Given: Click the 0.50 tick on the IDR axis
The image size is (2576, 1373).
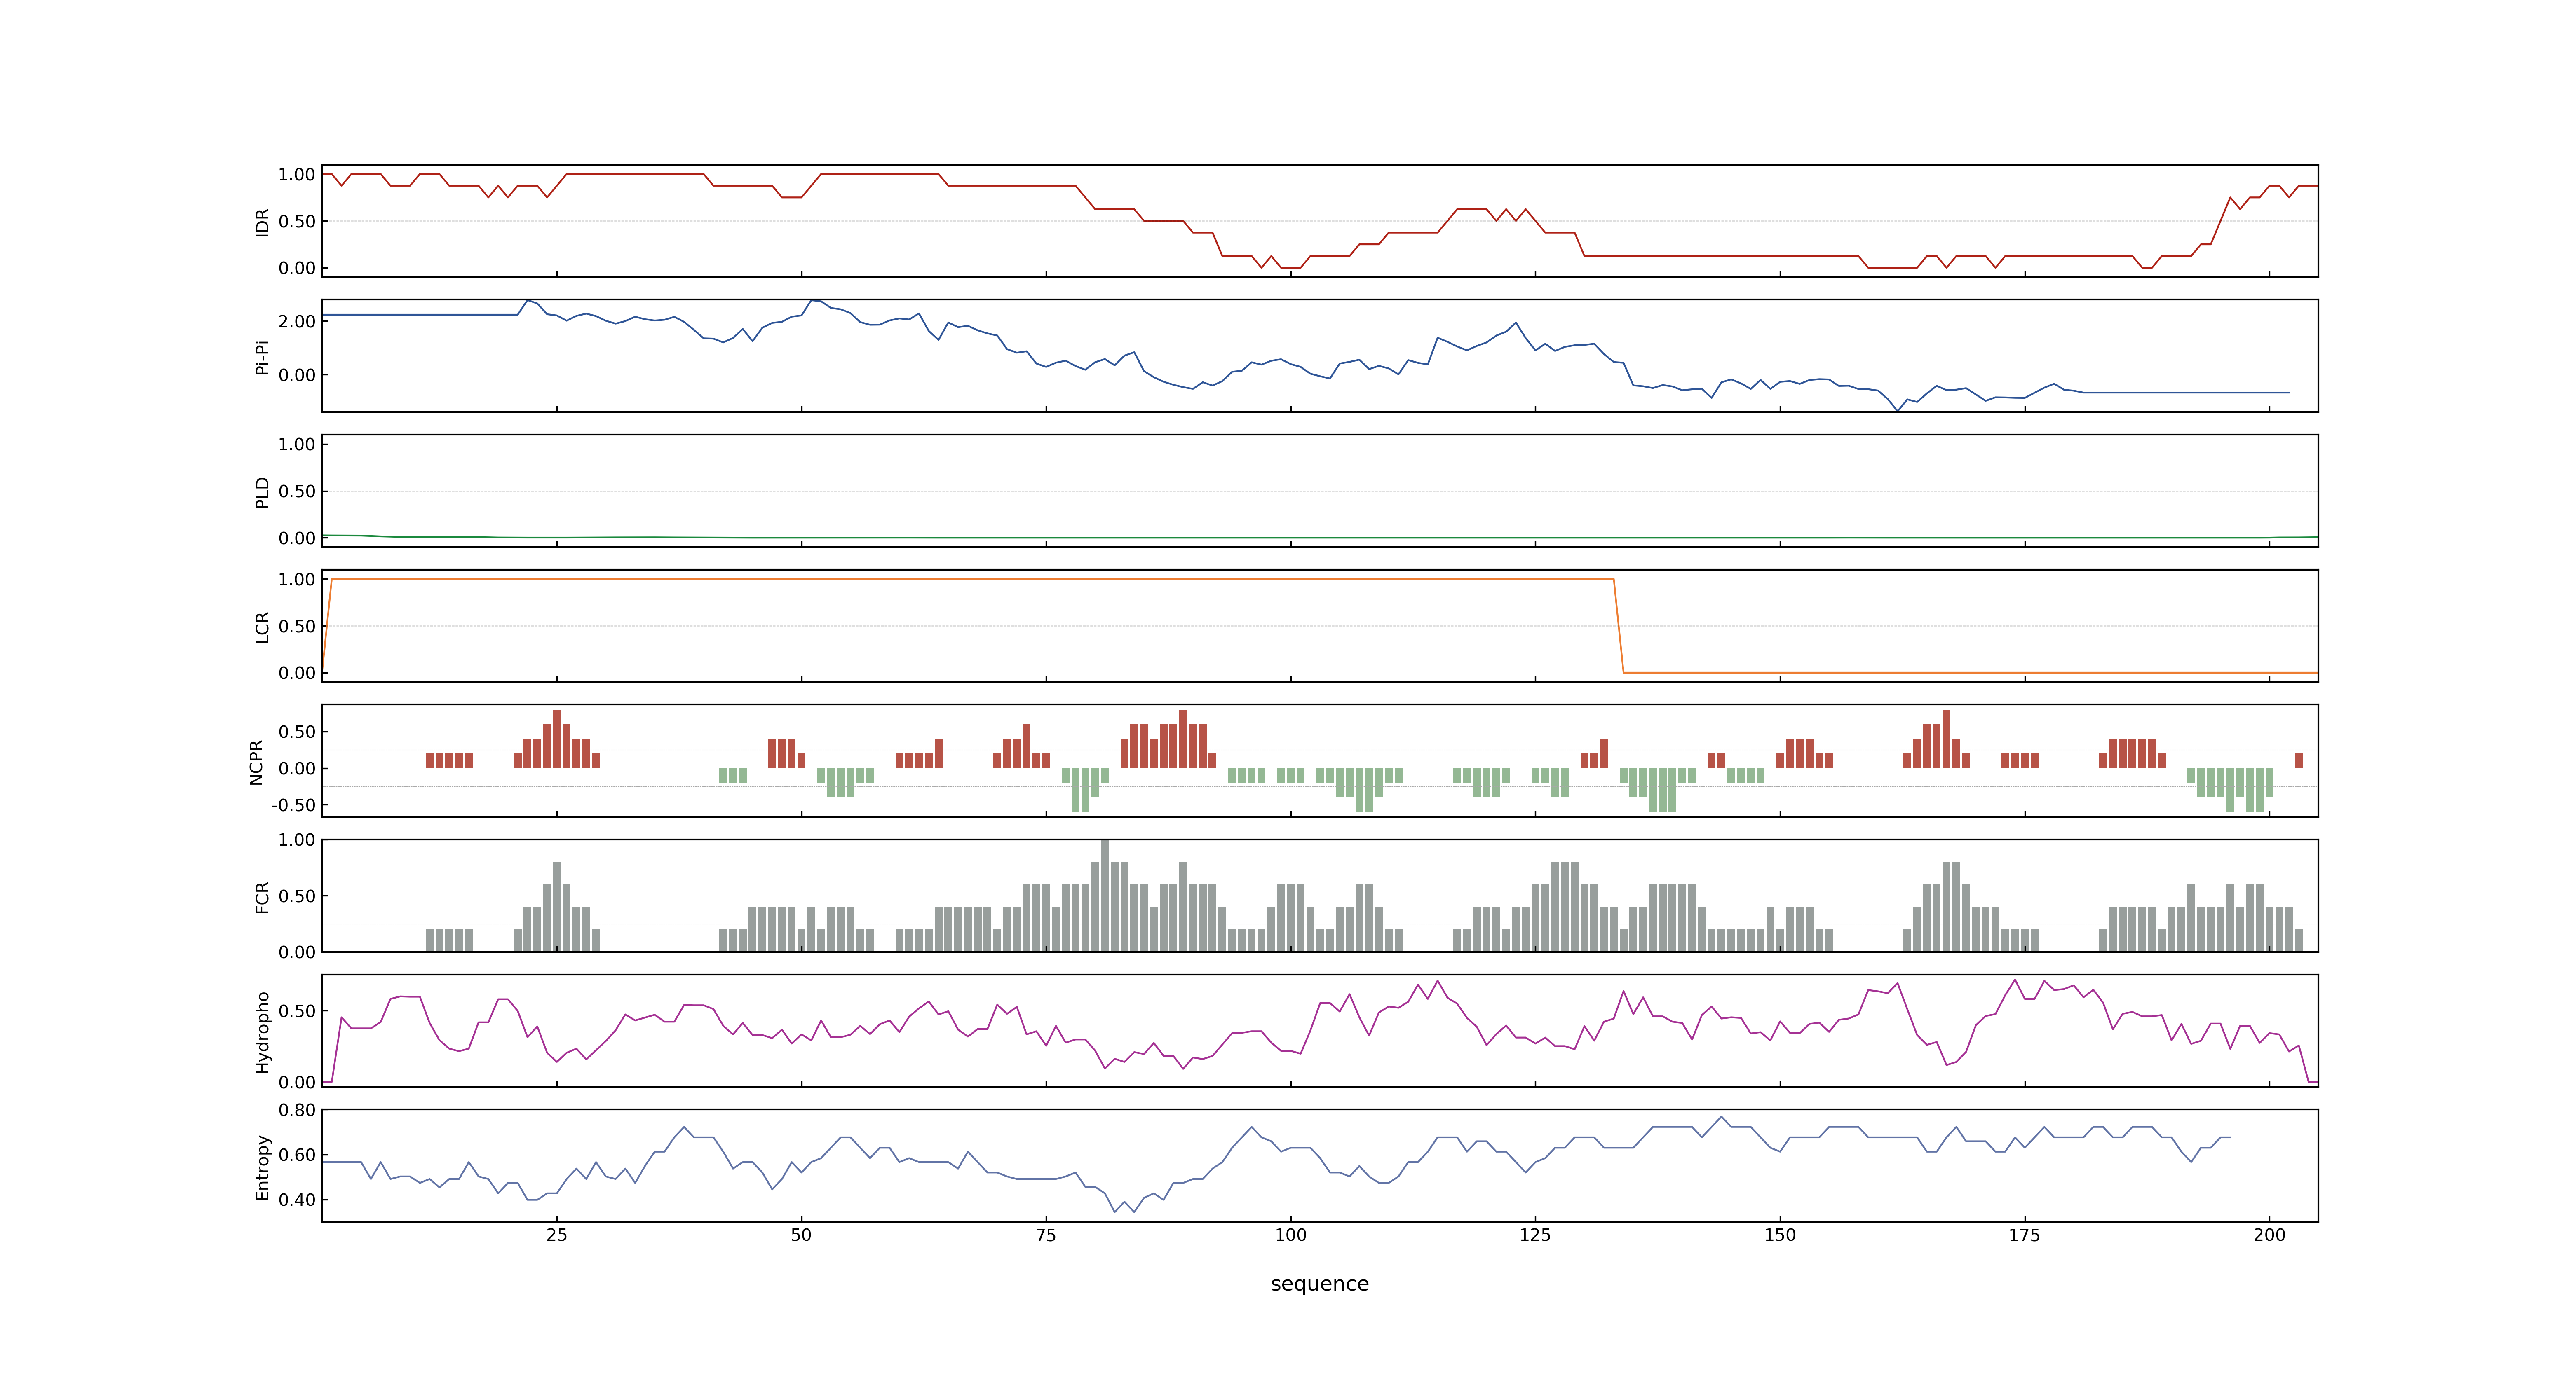Looking at the screenshot, I should coord(297,222).
